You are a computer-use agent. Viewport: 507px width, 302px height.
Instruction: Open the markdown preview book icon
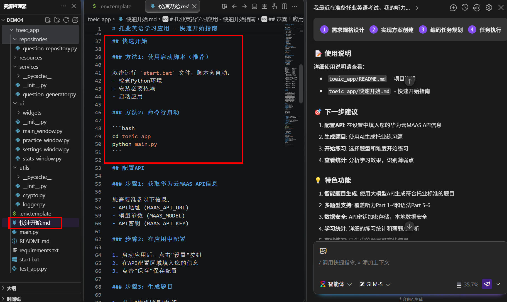(x=264, y=6)
